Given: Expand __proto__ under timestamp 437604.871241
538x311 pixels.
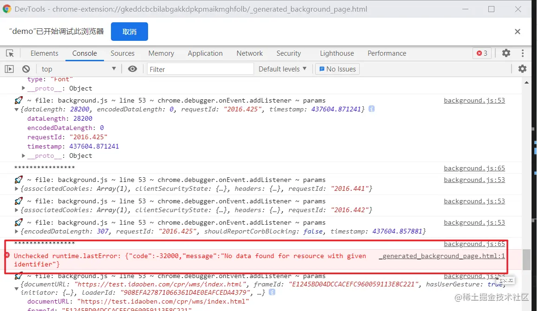Looking at the screenshot, I should (23, 155).
